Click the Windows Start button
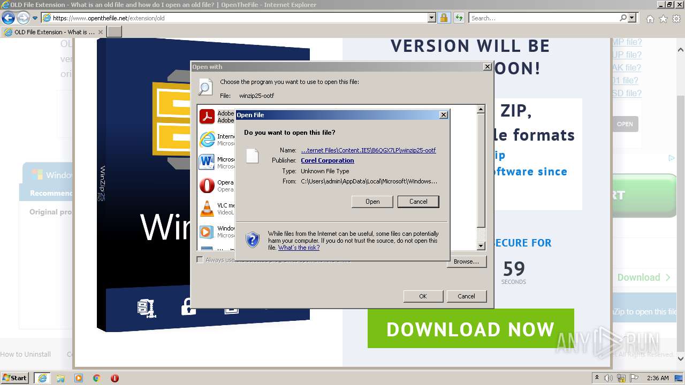 (x=15, y=378)
